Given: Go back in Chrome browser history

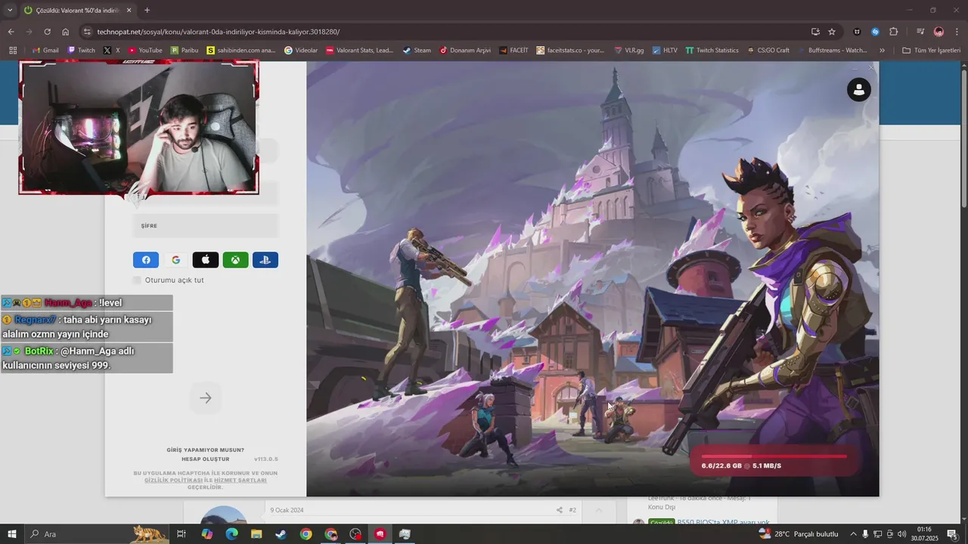Looking at the screenshot, I should (x=11, y=32).
